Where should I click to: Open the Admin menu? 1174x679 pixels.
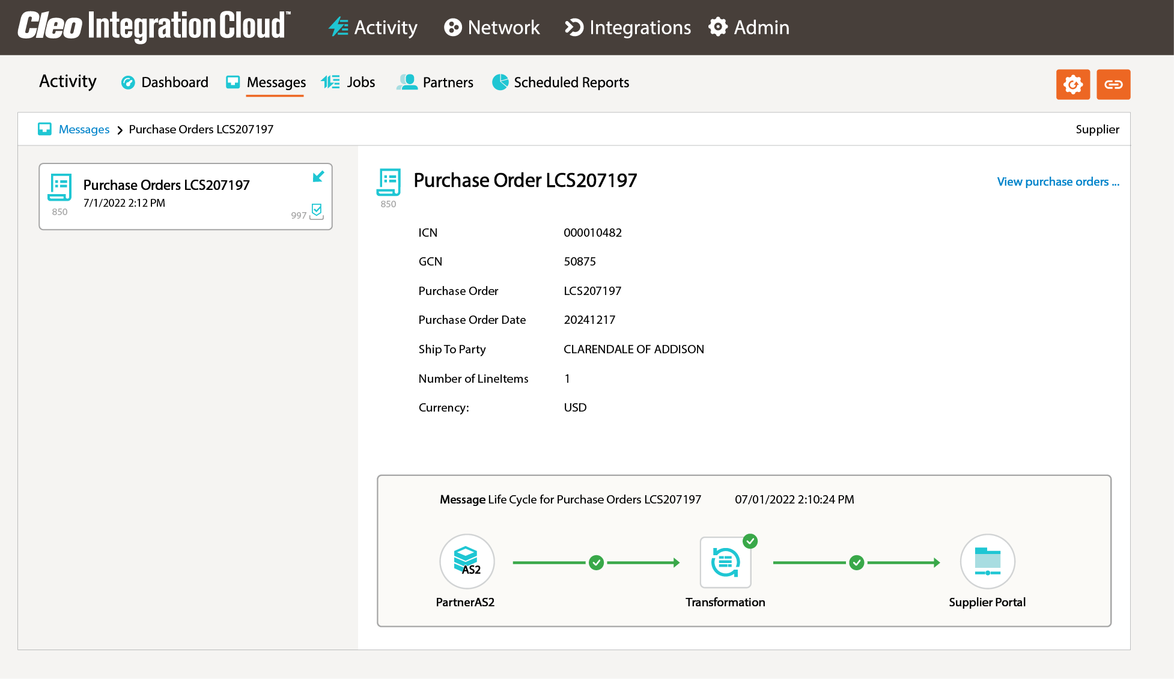pyautogui.click(x=749, y=27)
